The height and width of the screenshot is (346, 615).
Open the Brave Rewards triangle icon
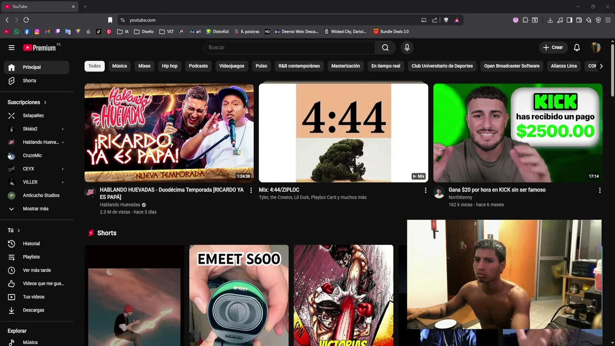click(x=456, y=20)
